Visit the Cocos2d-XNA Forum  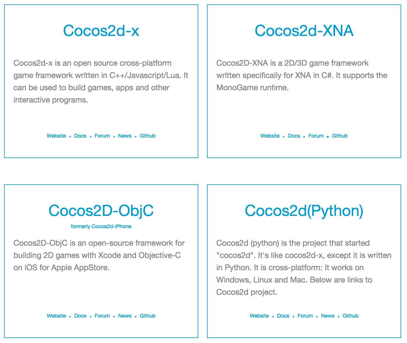316,136
